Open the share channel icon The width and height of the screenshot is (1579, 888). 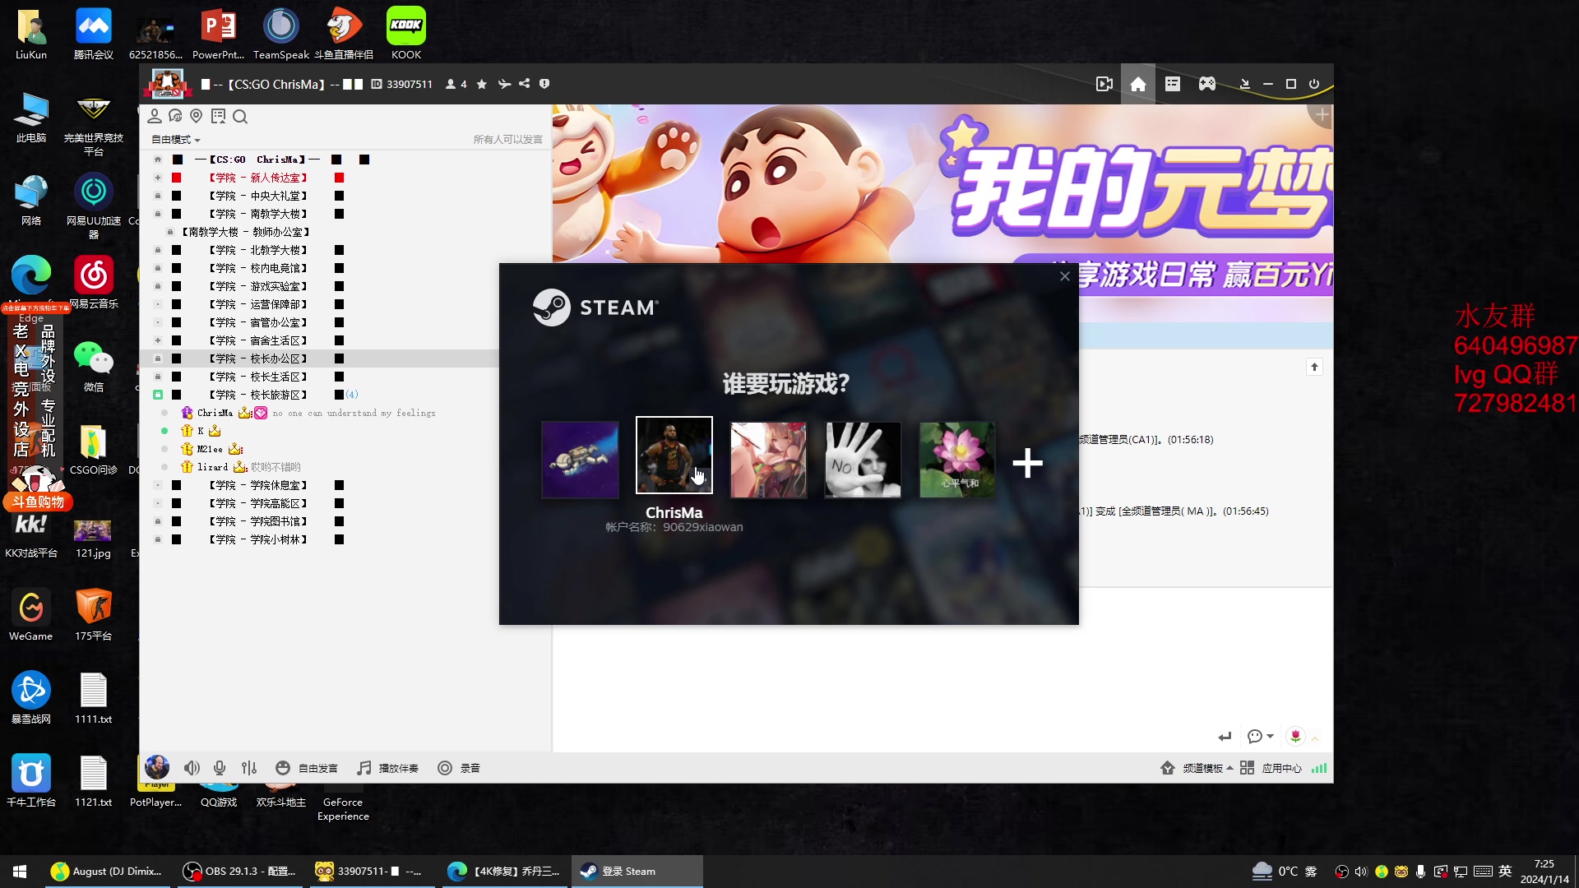pyautogui.click(x=524, y=84)
